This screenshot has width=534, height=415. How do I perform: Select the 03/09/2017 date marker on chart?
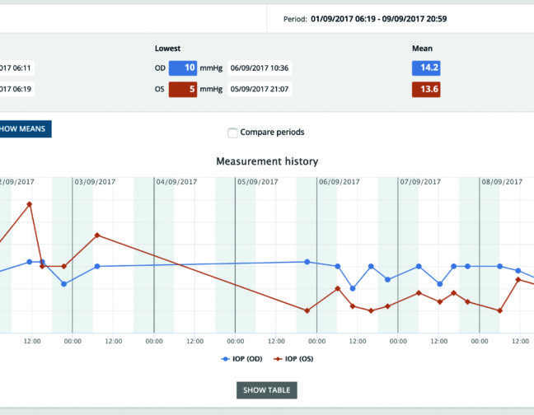point(96,181)
